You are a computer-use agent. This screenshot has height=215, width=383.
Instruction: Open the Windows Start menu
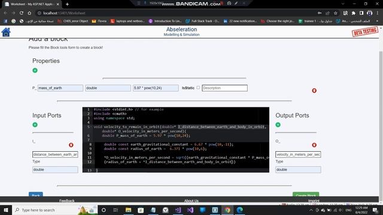[x=6, y=210]
